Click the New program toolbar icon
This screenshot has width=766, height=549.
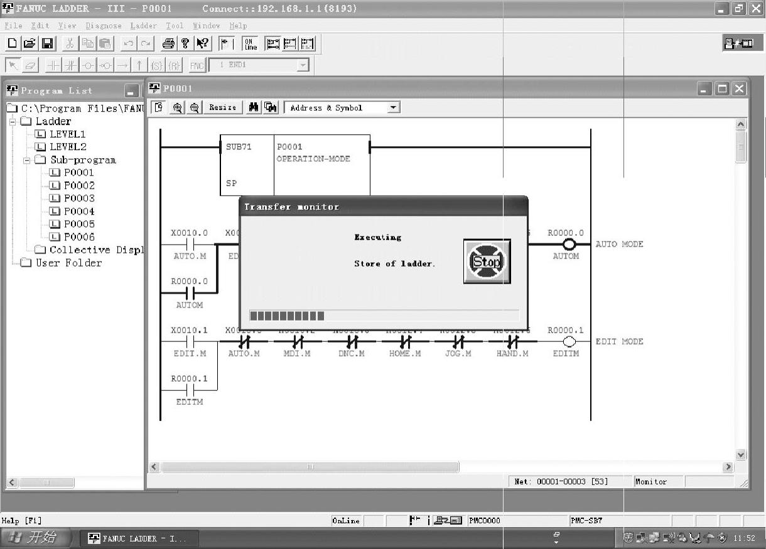[x=12, y=43]
